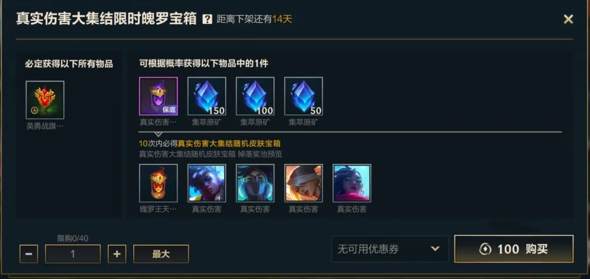Buy the chest with the 100 购买 button
Screen dimensions: 590x279
514,249
